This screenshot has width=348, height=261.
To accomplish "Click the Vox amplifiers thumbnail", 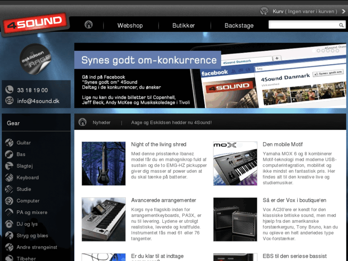I will click(235, 219).
